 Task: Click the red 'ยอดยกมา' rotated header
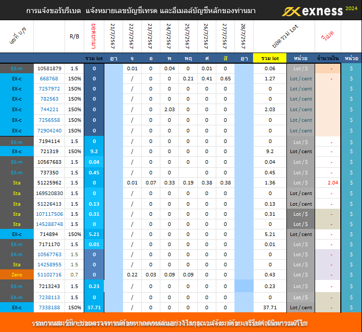(93, 36)
